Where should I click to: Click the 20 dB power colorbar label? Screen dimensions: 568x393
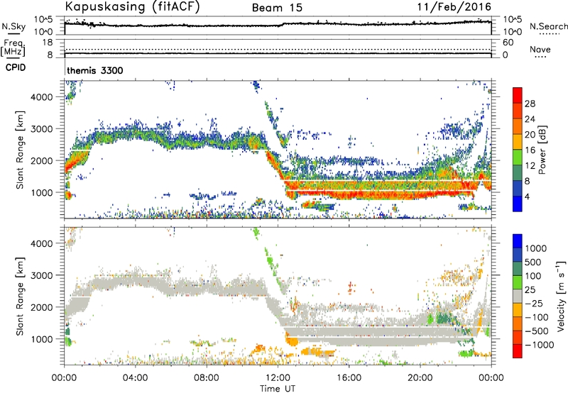pyautogui.click(x=530, y=135)
